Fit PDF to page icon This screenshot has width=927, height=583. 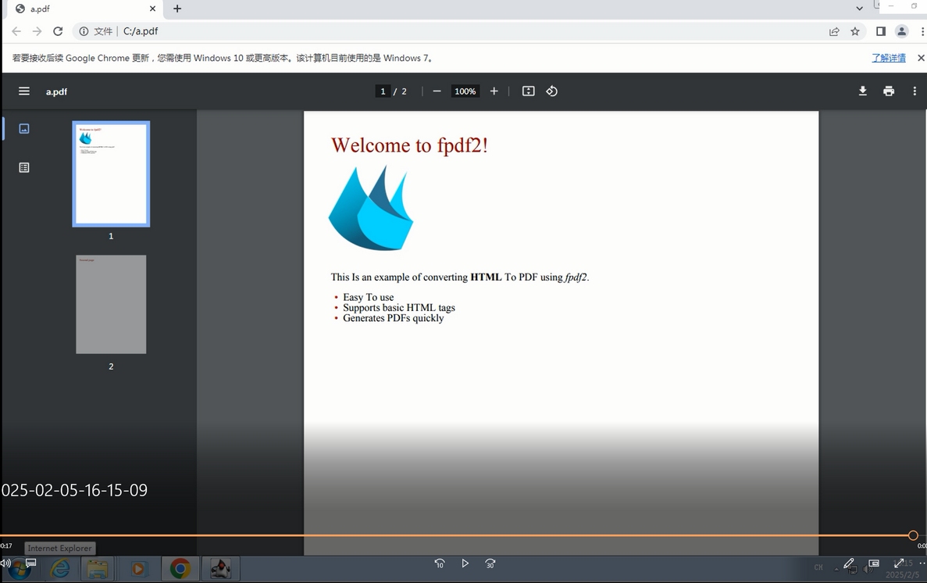point(529,91)
